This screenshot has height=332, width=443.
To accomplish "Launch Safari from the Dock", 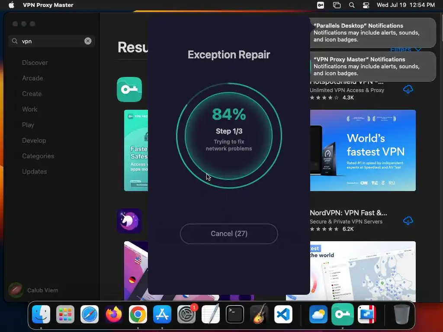I will click(x=90, y=314).
